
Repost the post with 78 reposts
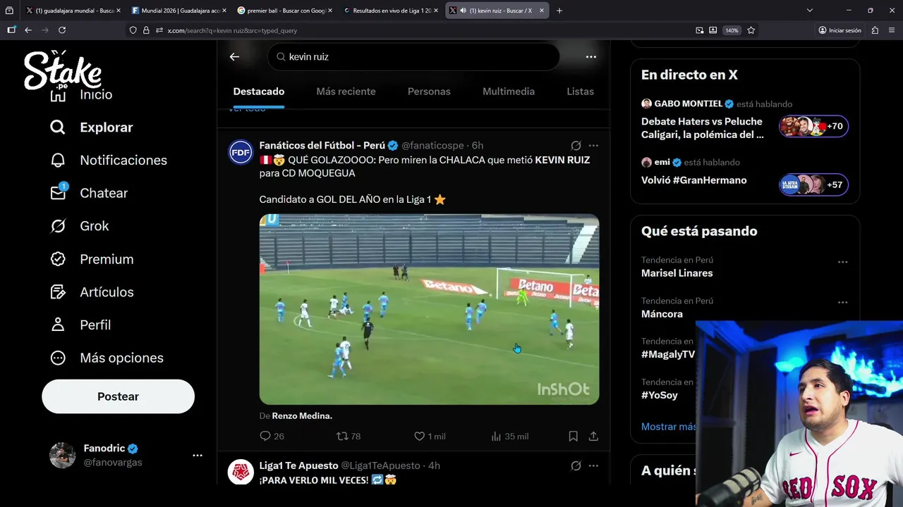click(x=349, y=437)
